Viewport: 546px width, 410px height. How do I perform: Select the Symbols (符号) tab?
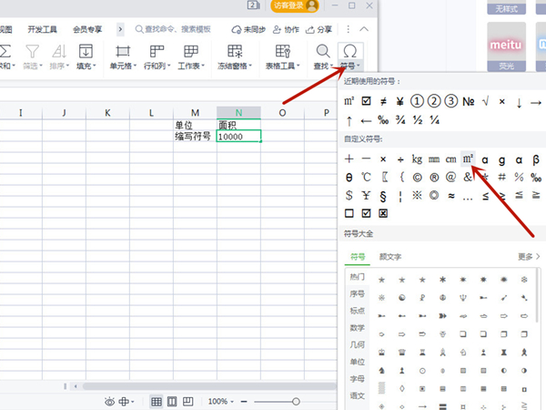click(x=358, y=257)
